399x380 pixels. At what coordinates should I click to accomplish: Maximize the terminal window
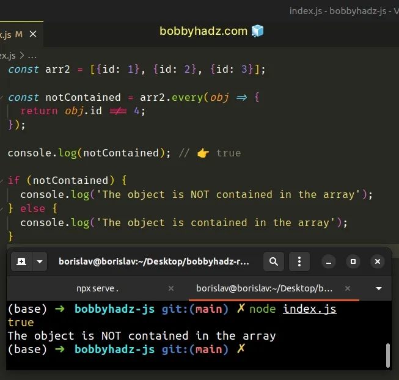(353, 261)
